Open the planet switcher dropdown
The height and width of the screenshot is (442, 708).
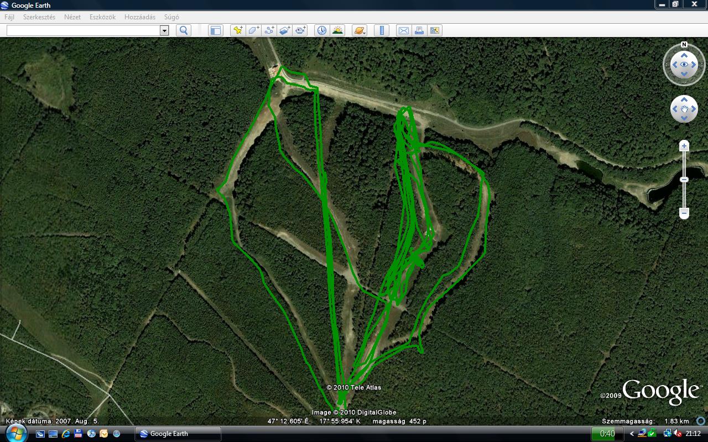[359, 30]
